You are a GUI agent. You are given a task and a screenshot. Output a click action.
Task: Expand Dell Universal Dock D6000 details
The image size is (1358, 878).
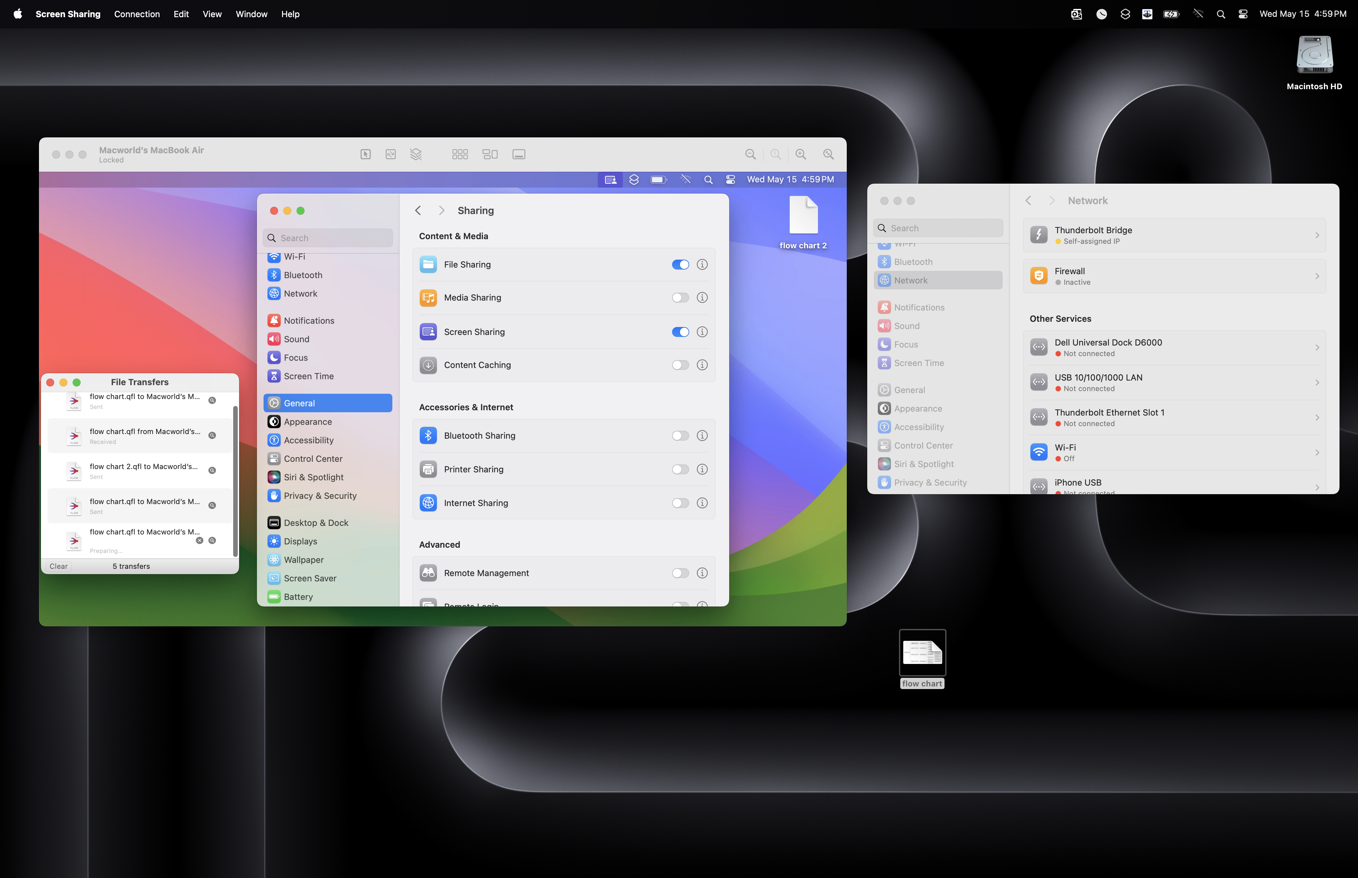pos(1317,347)
